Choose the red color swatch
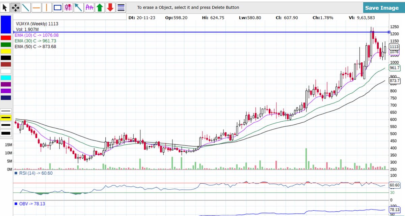This screenshot has width=405, height=216. coord(6,38)
